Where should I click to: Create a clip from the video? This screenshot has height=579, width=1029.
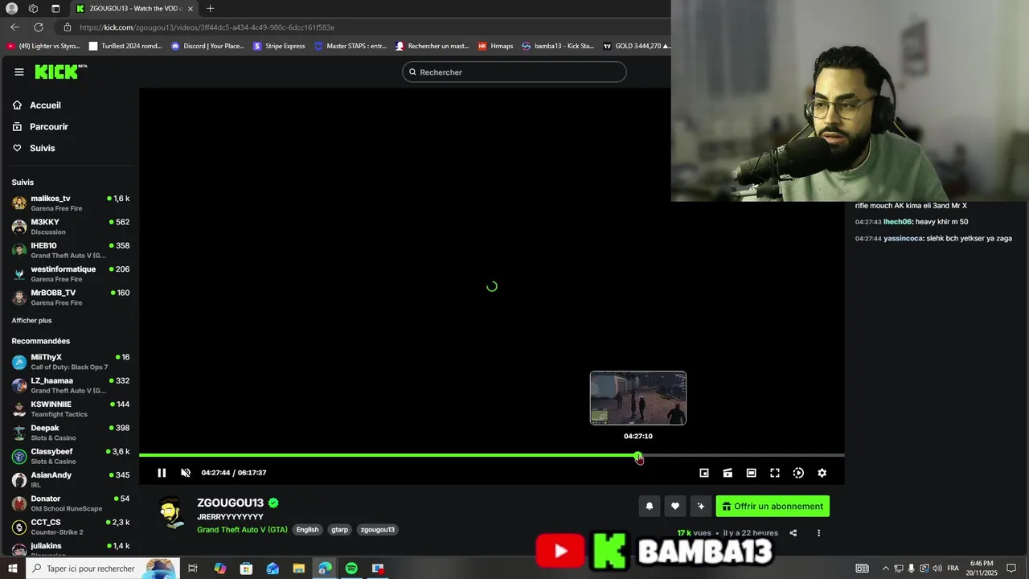728,473
